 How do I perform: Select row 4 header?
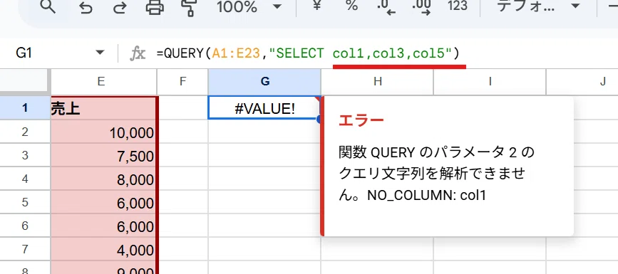point(25,179)
